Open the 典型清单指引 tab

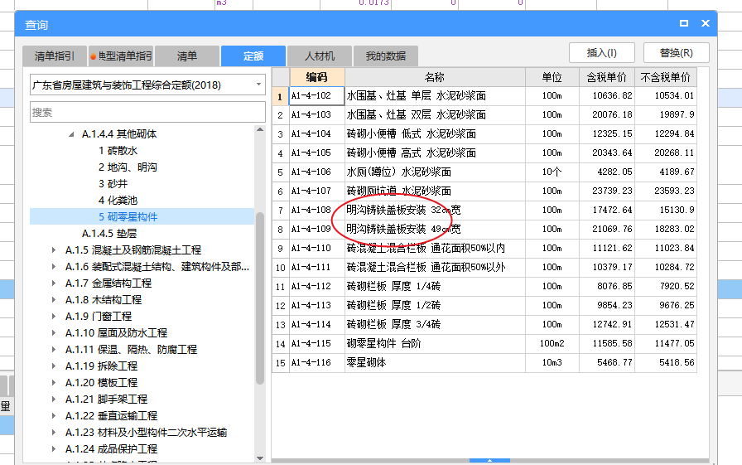[x=121, y=56]
